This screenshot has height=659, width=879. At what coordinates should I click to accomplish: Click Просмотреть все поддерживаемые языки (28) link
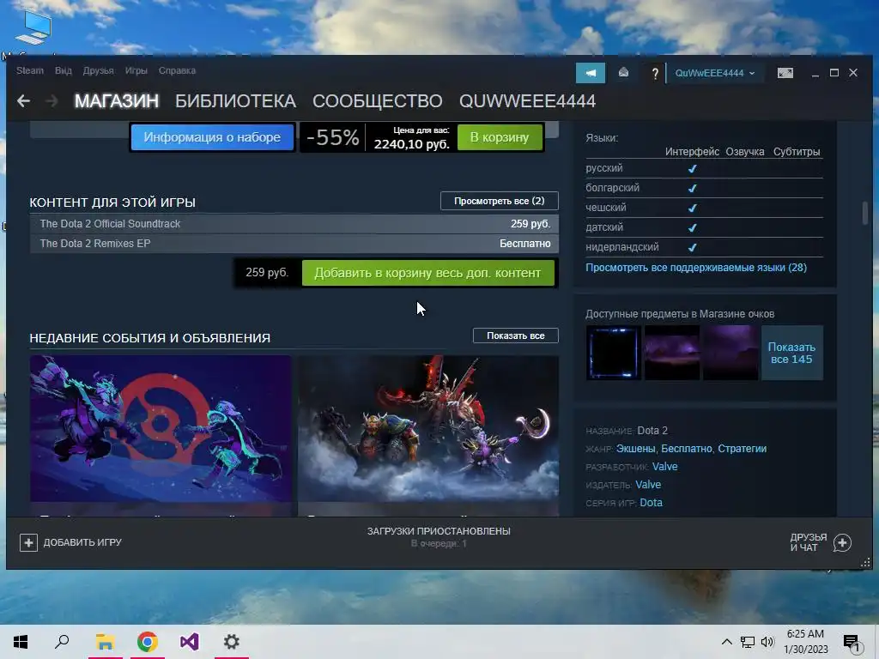695,268
